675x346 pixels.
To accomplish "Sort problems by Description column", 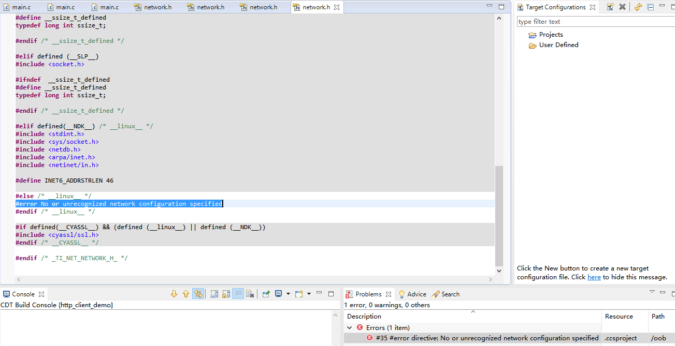I will 472,317.
